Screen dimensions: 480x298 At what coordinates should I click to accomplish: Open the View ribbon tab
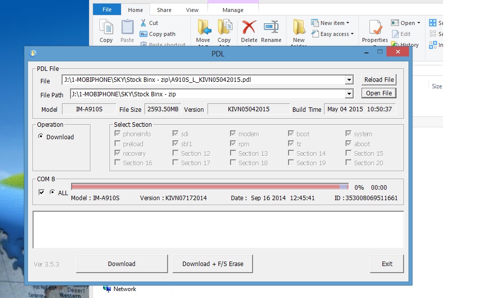click(x=192, y=9)
